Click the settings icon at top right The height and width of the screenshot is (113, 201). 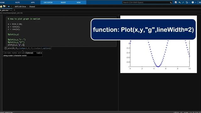200,3
